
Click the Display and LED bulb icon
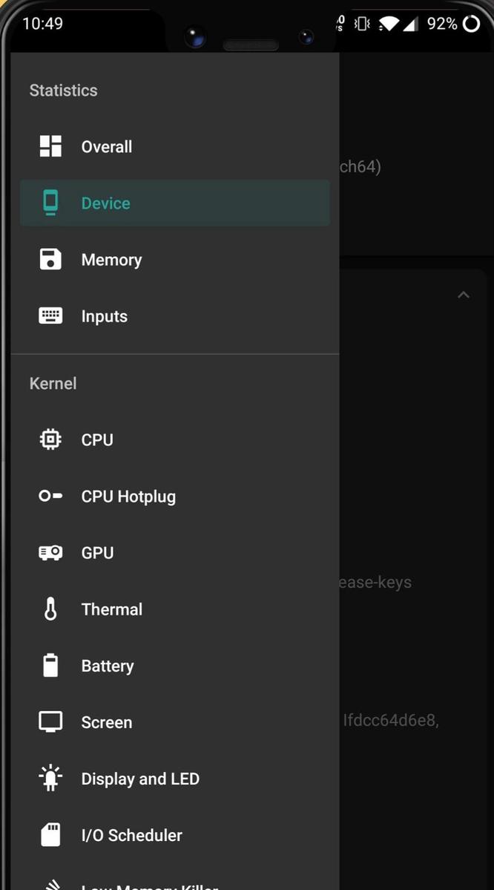click(50, 778)
